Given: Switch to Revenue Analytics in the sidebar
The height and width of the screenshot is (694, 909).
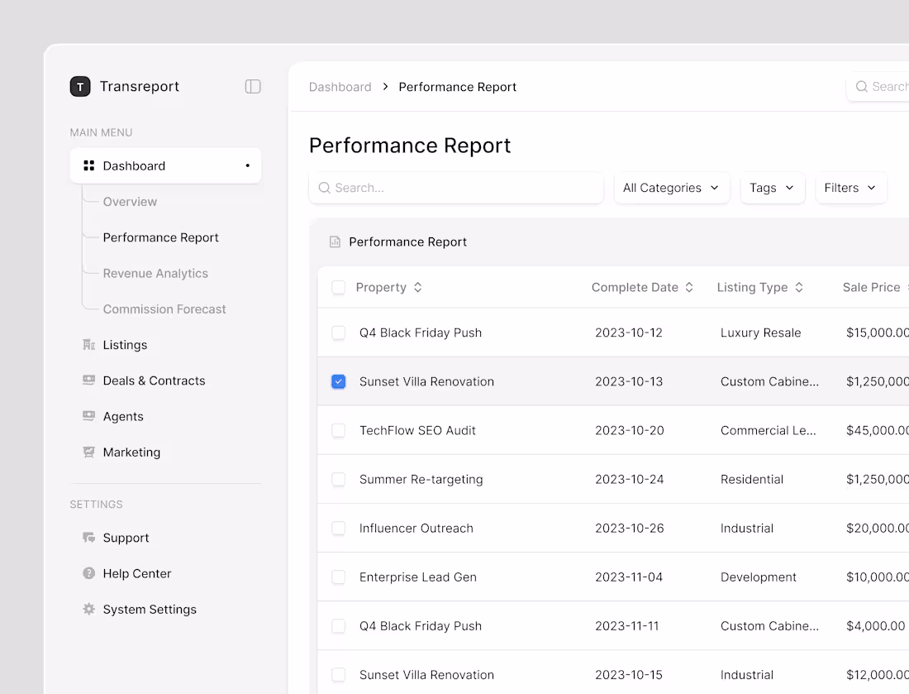Looking at the screenshot, I should (x=155, y=273).
